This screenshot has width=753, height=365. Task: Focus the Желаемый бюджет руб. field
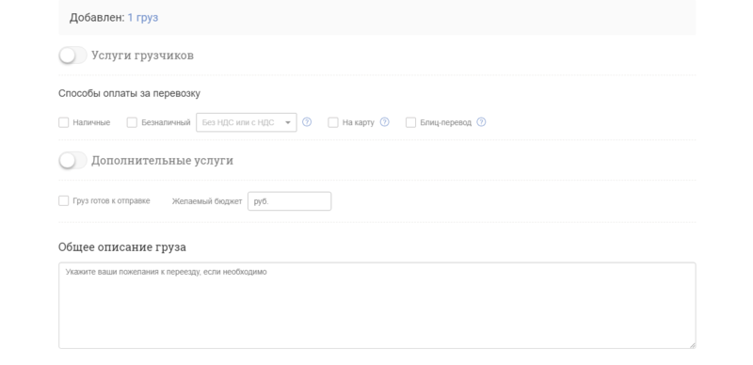[x=290, y=201]
